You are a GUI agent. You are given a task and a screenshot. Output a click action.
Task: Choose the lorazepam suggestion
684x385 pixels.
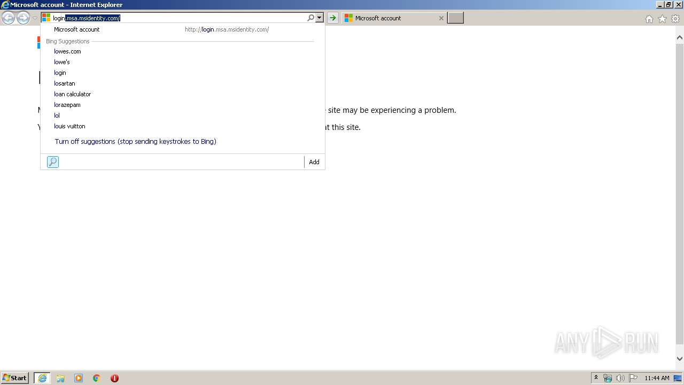pyautogui.click(x=183, y=105)
